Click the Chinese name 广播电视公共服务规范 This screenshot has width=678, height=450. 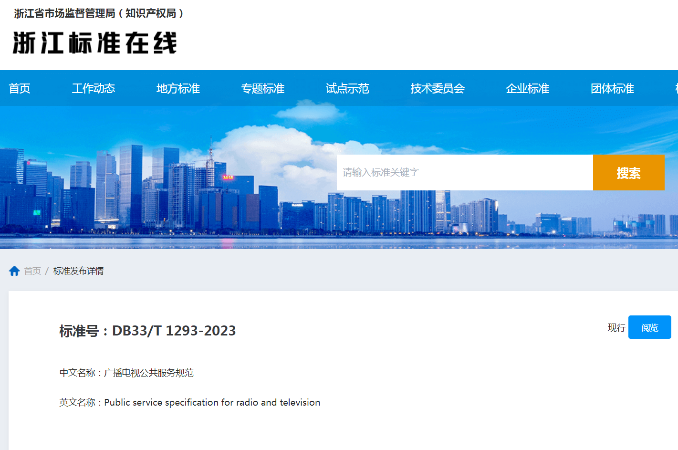pos(149,373)
